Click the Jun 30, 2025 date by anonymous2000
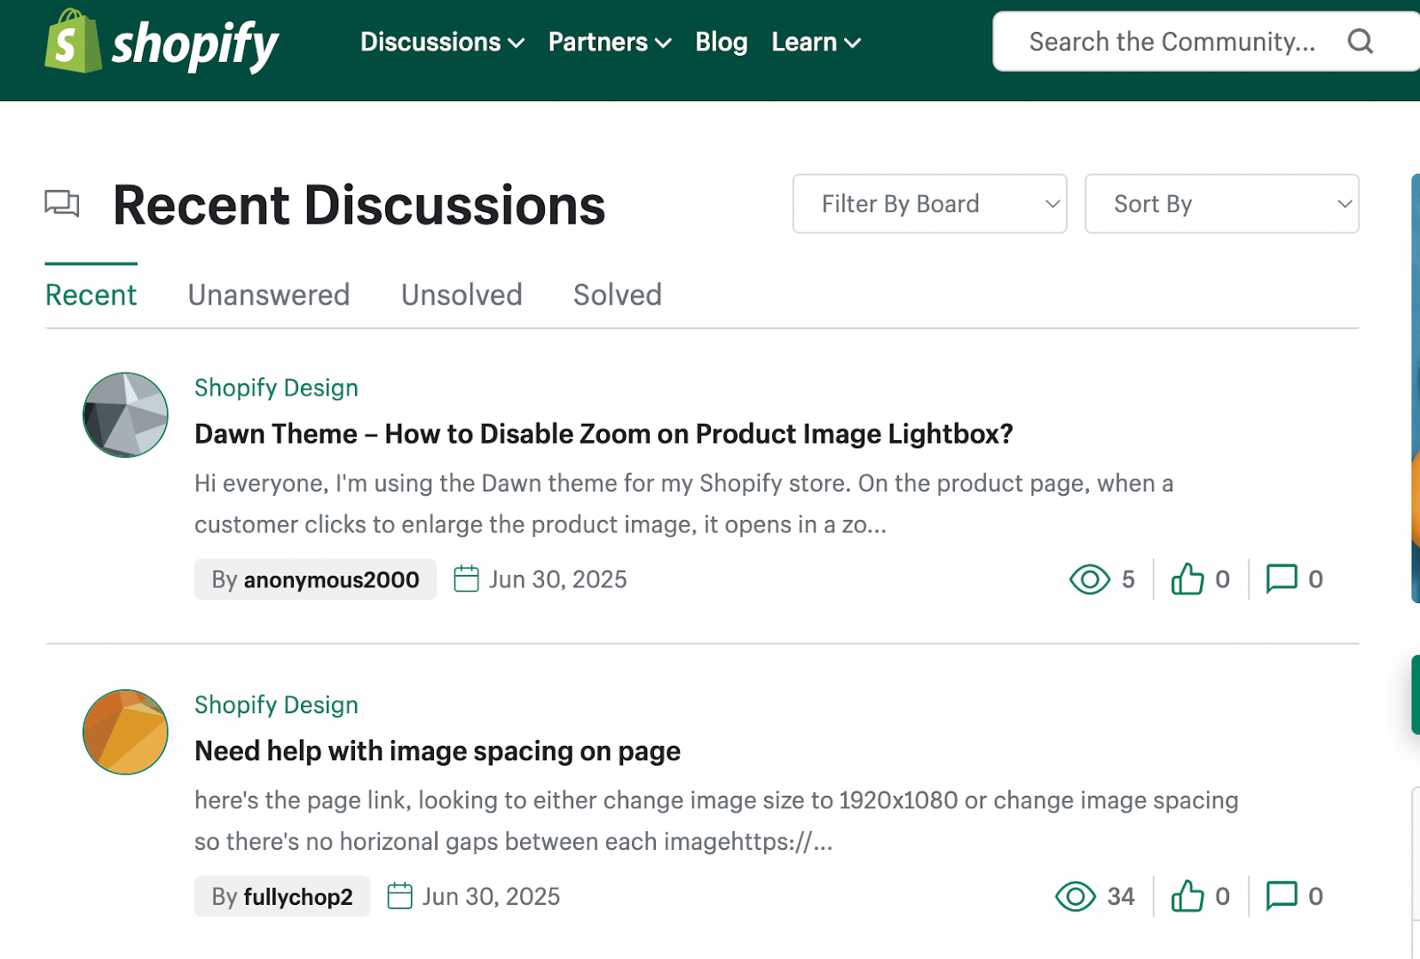Screen dimensions: 1420x959 point(557,579)
